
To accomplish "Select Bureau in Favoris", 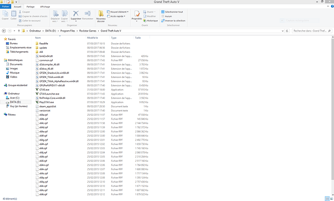I will coord(14,44).
